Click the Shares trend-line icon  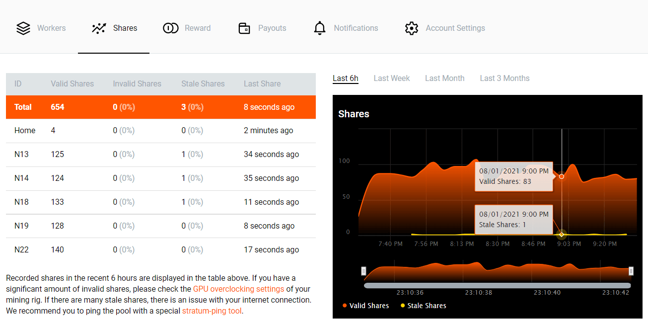(x=98, y=28)
